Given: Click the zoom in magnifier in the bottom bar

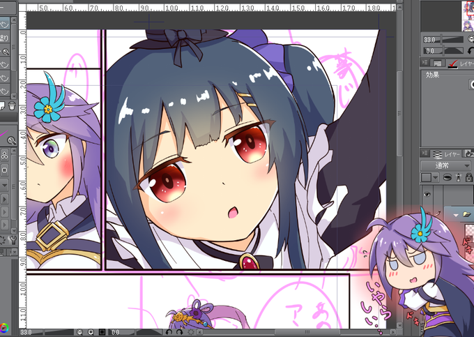Looking at the screenshot, I should pos(91,332).
